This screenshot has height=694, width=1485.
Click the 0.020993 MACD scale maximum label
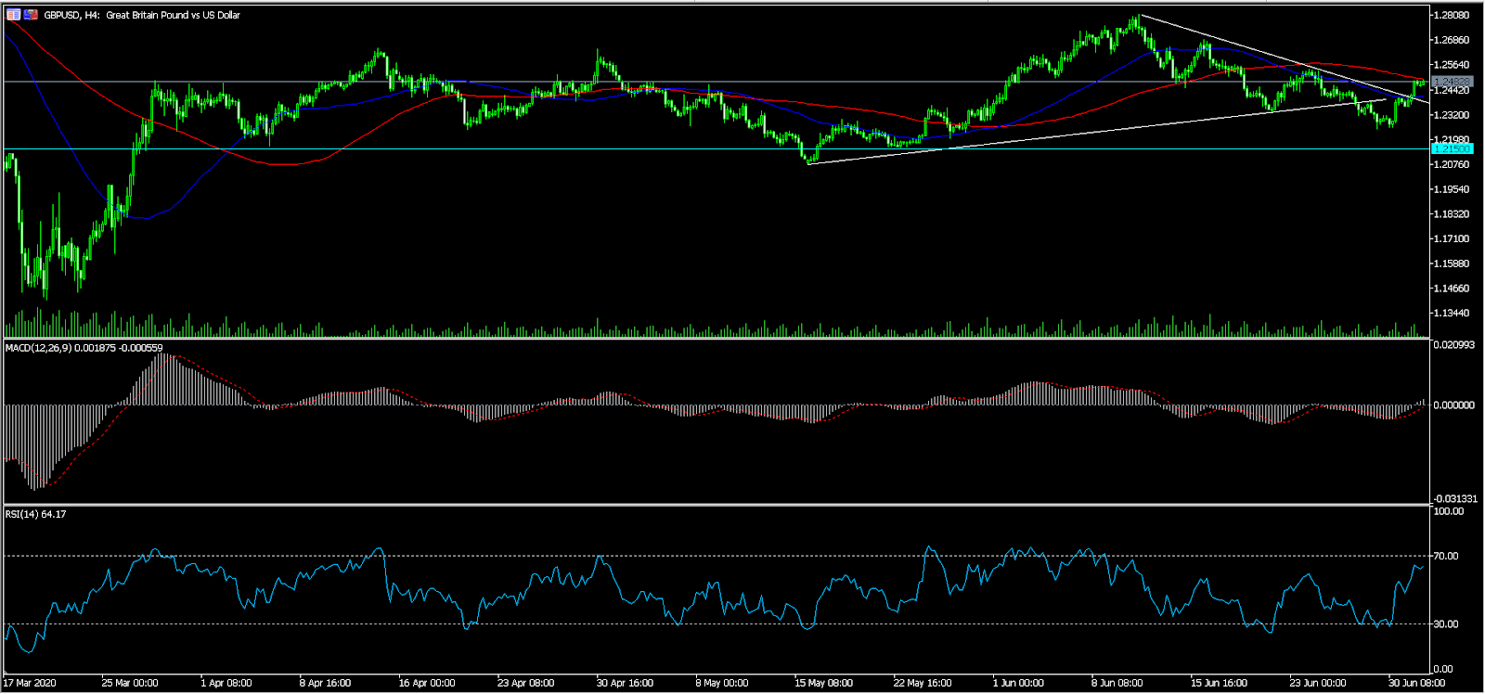tap(1453, 345)
